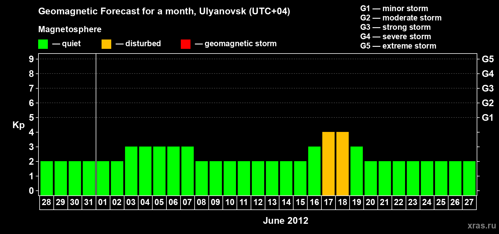Click the green bar for day 23
Viewport: 499px width, 234px height.
pos(413,178)
